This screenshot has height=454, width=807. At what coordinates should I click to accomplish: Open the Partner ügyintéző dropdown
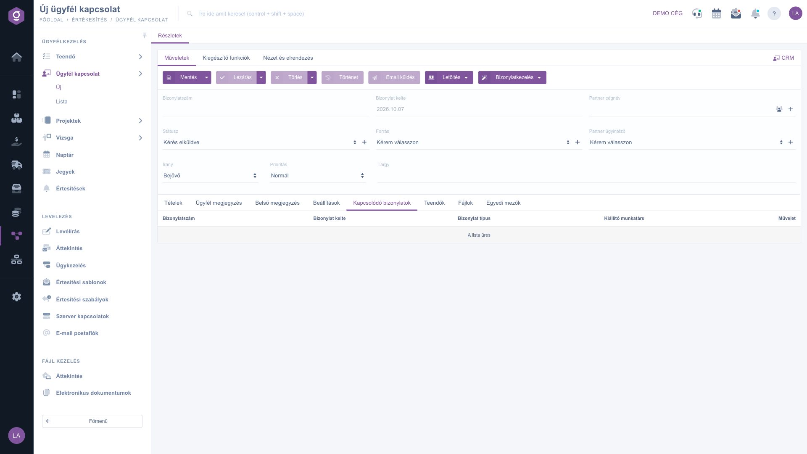686,143
